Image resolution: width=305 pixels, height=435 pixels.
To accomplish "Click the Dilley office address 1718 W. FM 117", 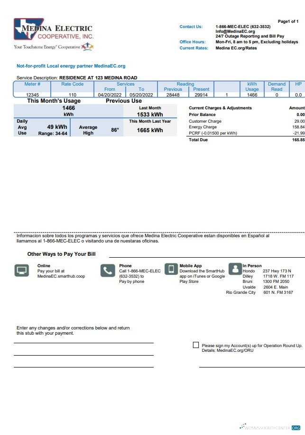I will tap(278, 276).
